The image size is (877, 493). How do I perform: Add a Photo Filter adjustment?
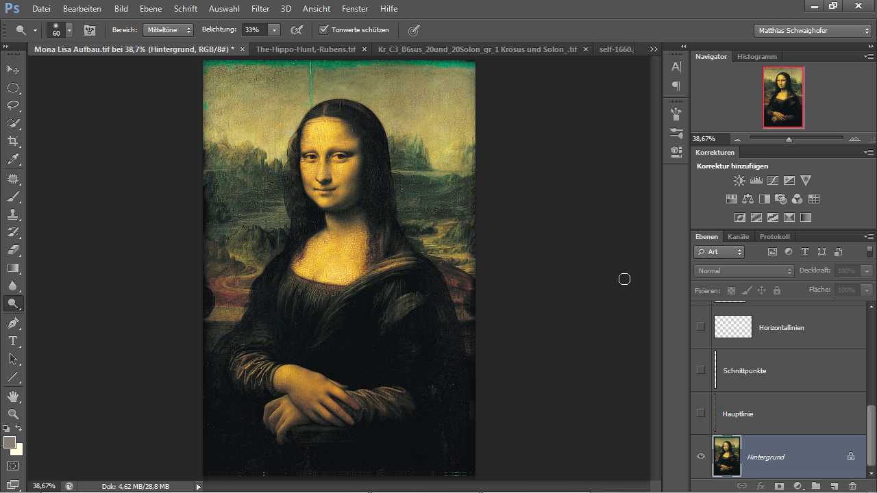pos(780,199)
